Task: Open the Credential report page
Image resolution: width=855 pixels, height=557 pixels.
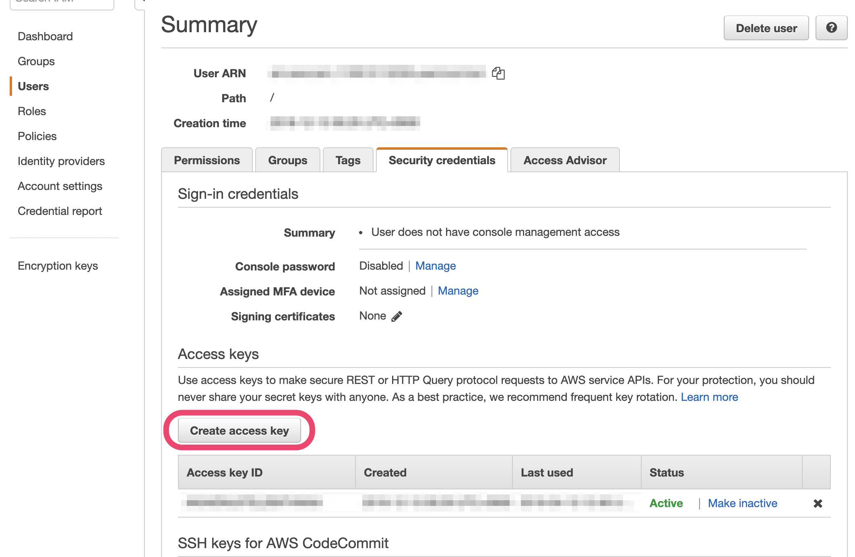Action: tap(60, 211)
